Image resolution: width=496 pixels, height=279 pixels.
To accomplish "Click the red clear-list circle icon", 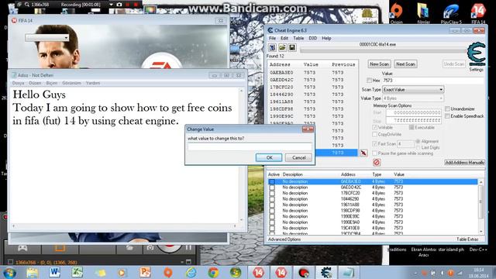I will click(377, 162).
